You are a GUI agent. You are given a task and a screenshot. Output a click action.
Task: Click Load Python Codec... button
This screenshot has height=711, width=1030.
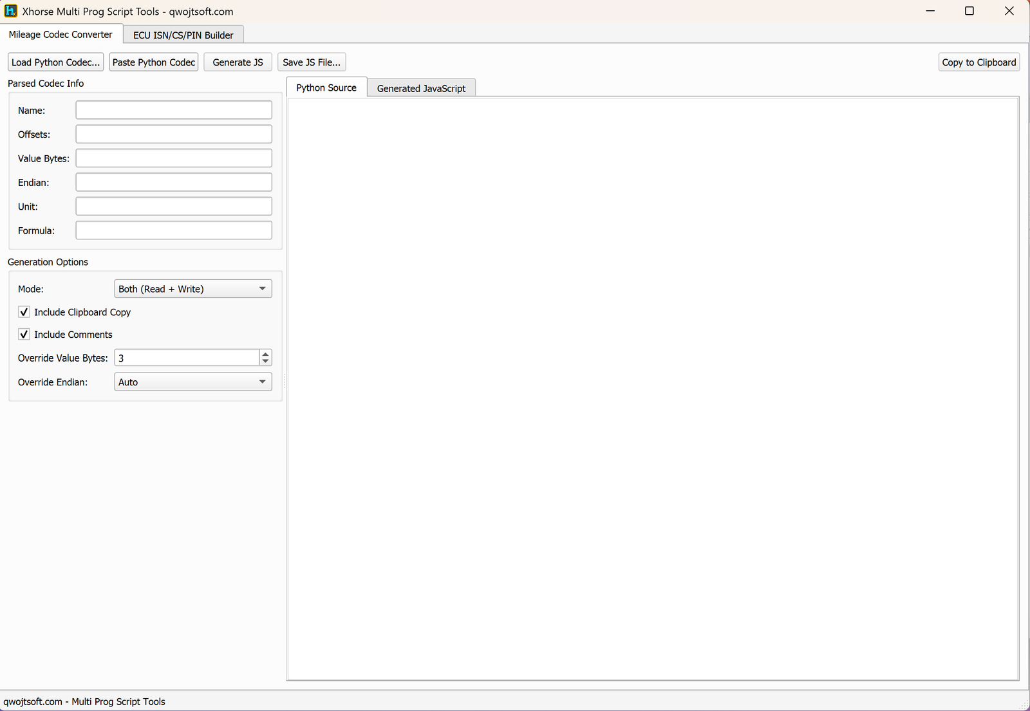[56, 62]
